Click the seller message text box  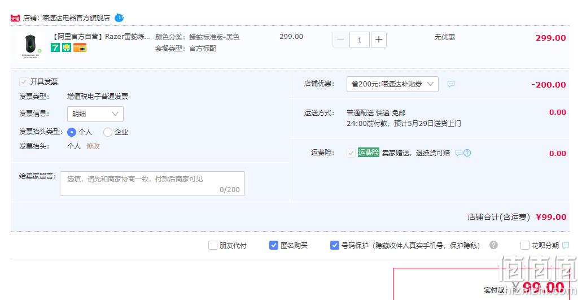[x=152, y=184]
